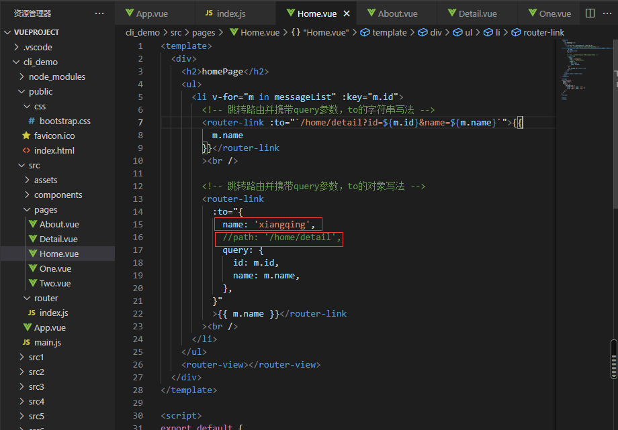618x430 pixels.
Task: Click src in the breadcrumb path
Action: [x=176, y=33]
